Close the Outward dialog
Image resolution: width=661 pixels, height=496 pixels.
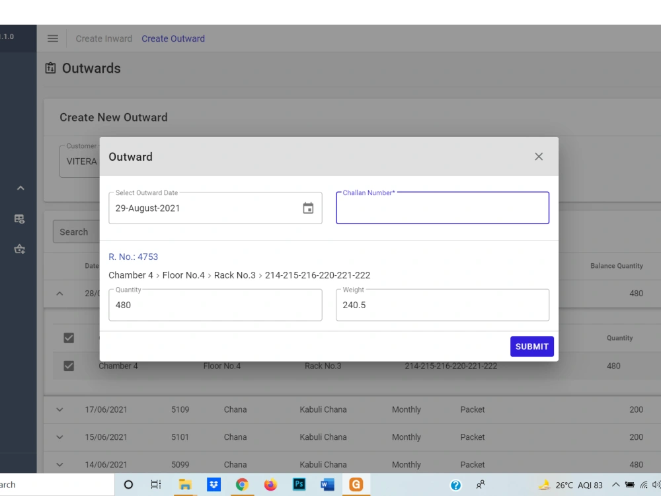click(x=539, y=157)
